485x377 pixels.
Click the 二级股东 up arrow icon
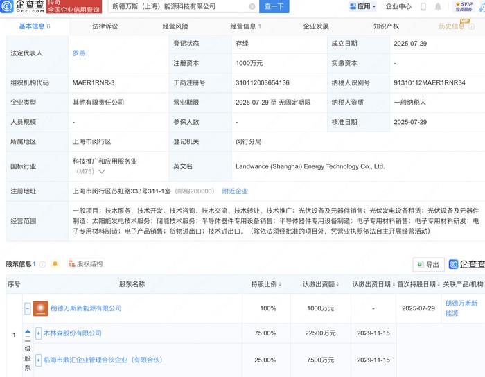pos(28,331)
